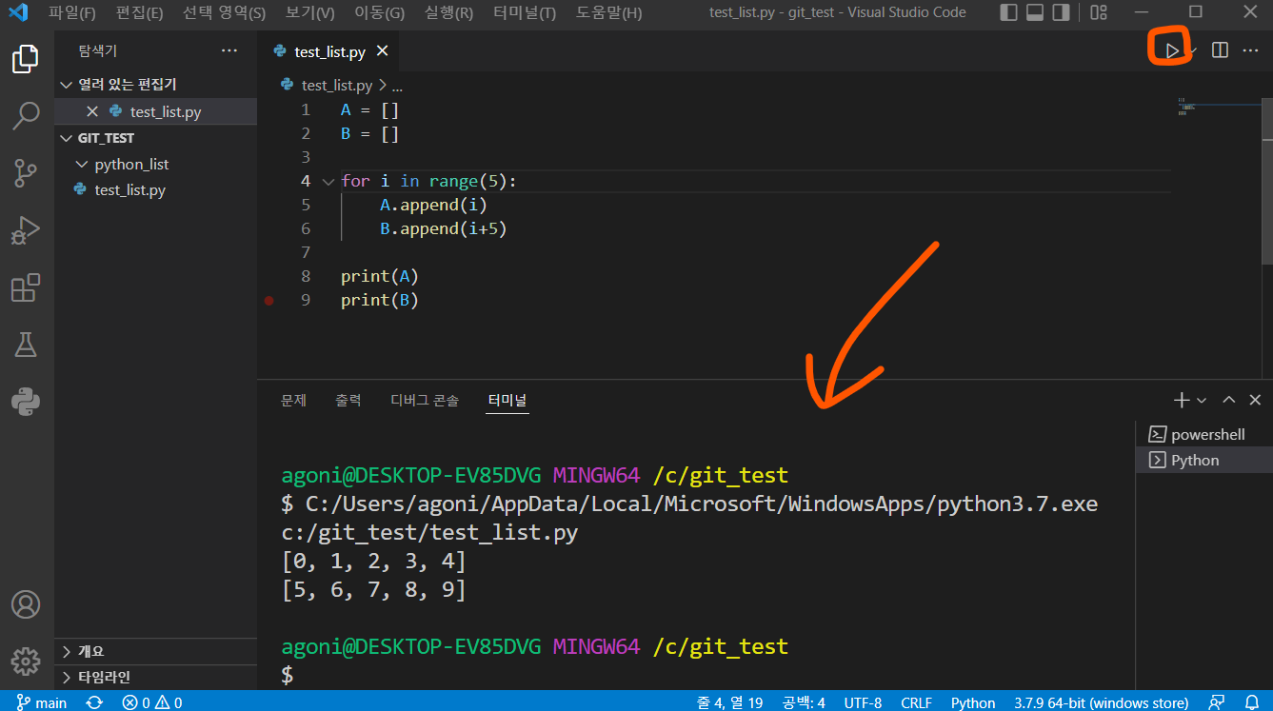This screenshot has height=711, width=1273.
Task: Close the terminal panel
Action: point(1255,401)
